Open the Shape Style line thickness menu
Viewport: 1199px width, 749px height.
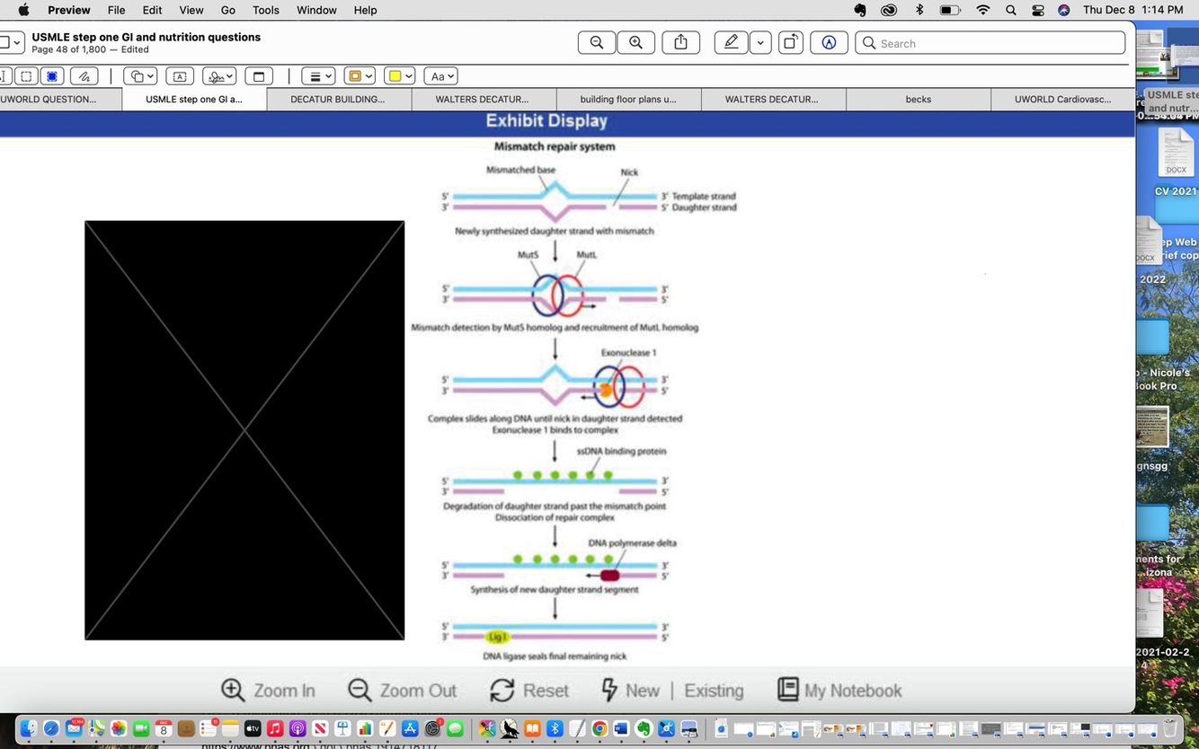(318, 76)
